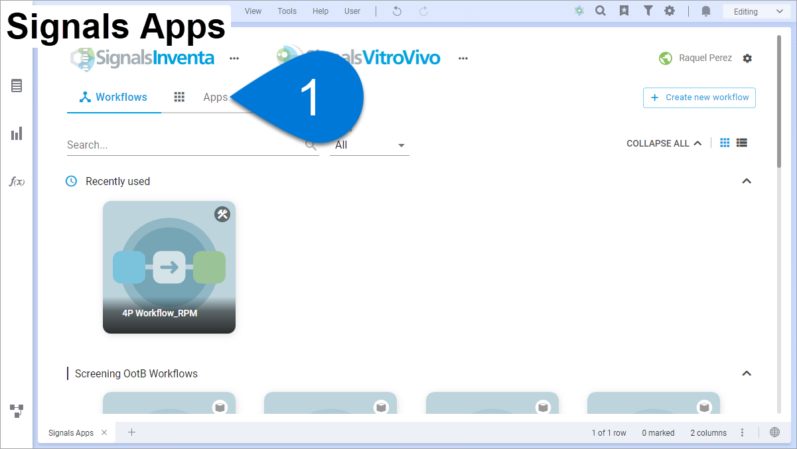The image size is (797, 449).
Task: Open the Visualization types bar chart icon
Action: pos(17,133)
